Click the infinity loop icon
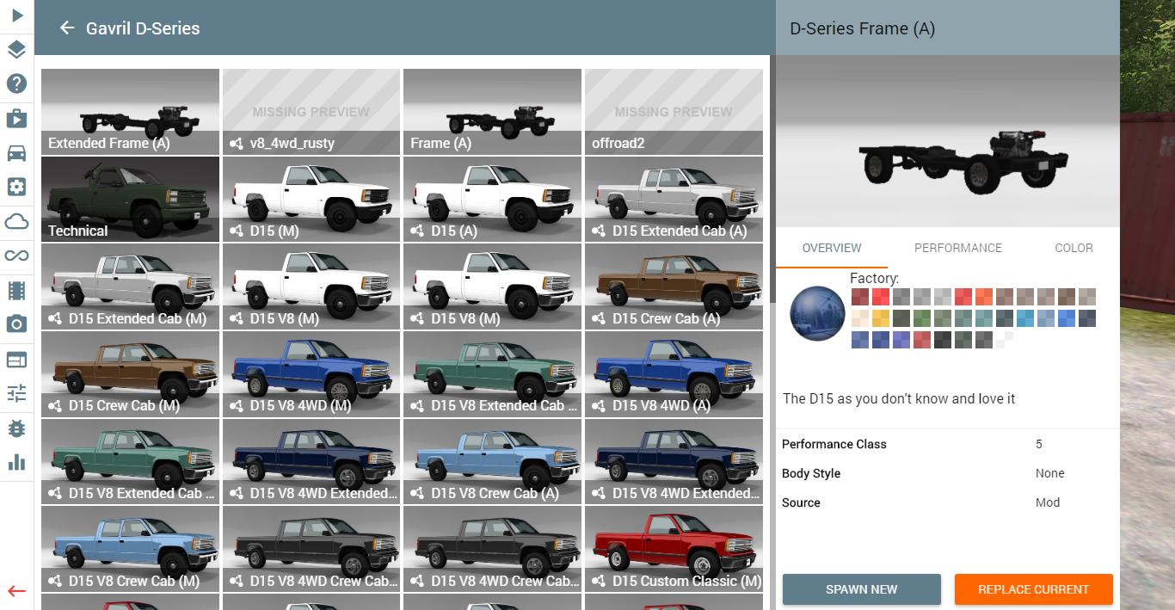Viewport: 1175px width, 610px height. [16, 256]
